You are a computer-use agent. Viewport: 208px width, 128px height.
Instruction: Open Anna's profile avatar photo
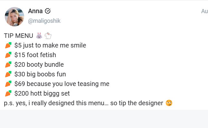pyautogui.click(x=14, y=17)
